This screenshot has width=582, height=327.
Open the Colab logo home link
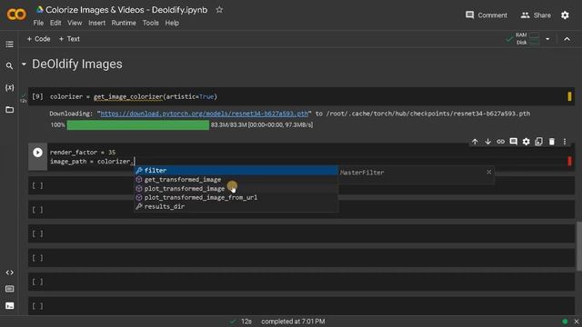pyautogui.click(x=16, y=15)
